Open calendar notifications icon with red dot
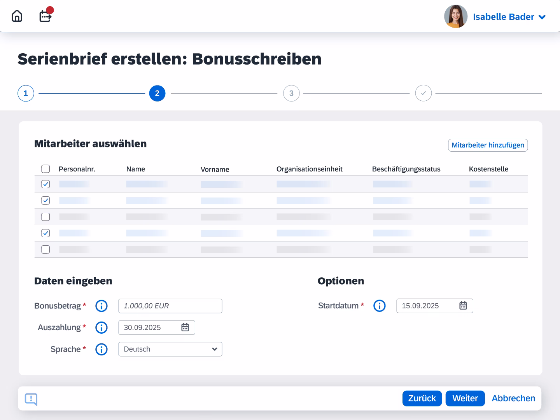The height and width of the screenshot is (420, 560). pos(46,16)
